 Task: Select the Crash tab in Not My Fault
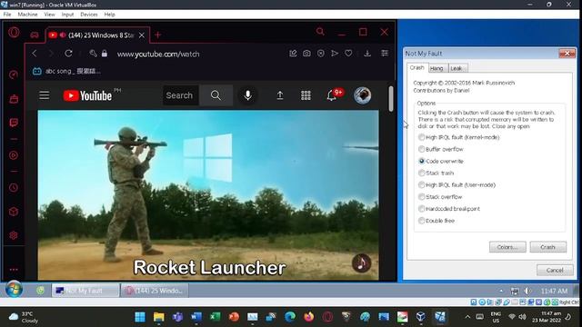[x=416, y=67]
